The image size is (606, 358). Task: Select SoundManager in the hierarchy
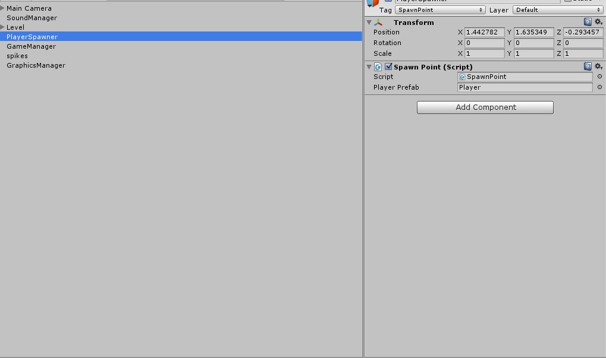(32, 18)
